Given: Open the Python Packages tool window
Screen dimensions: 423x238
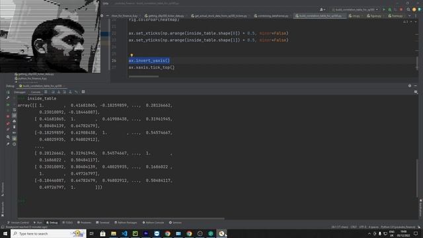Looking at the screenshot, I should tap(126, 223).
